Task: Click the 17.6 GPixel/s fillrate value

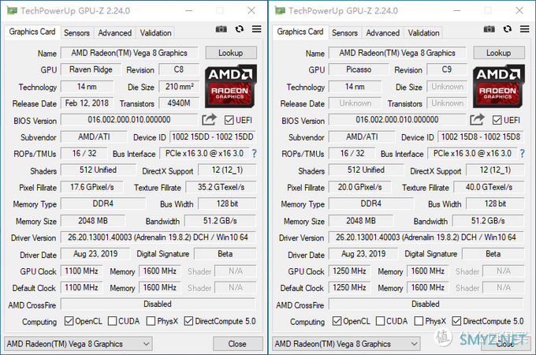Action: click(92, 187)
